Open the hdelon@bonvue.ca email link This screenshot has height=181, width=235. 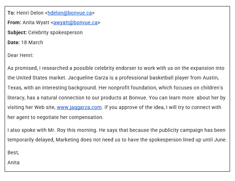pyautogui.click(x=70, y=13)
